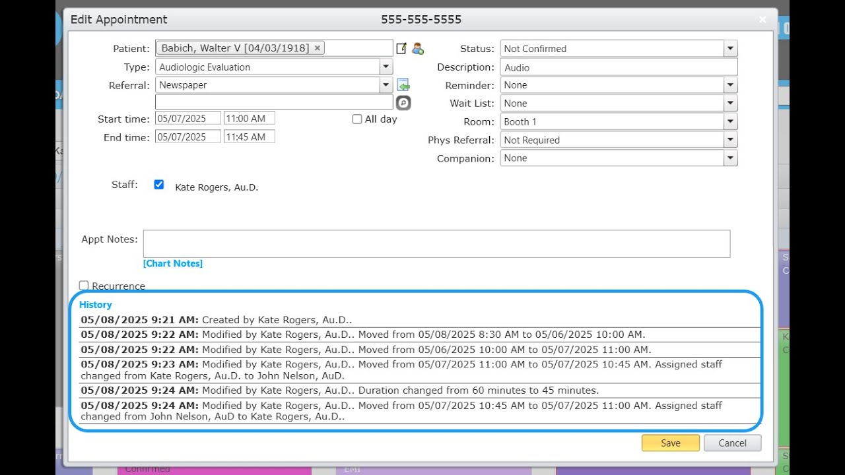Click the Description field containing Audio
Screen dimensions: 845x475
coord(619,67)
